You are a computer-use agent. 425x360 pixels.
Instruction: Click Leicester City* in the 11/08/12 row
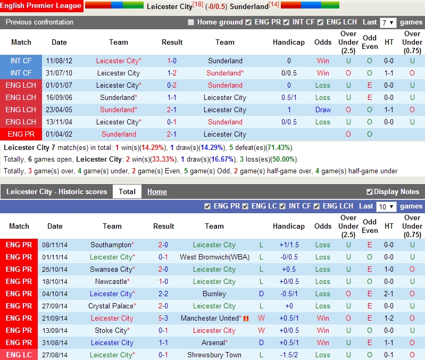119,61
